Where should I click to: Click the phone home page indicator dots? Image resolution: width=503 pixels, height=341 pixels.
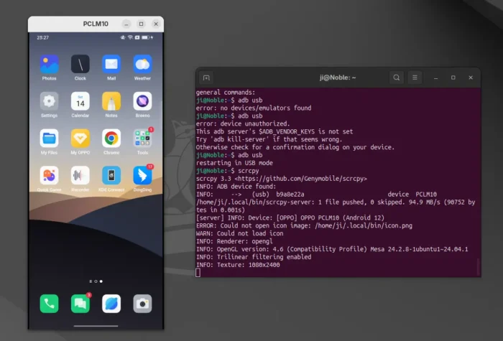click(x=96, y=281)
